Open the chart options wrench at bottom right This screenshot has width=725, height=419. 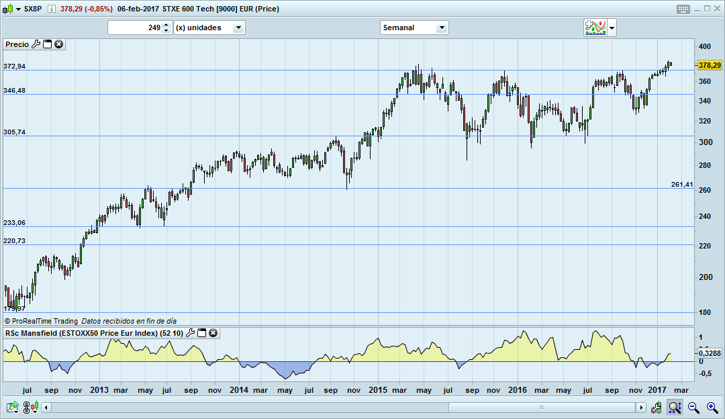tap(656, 407)
